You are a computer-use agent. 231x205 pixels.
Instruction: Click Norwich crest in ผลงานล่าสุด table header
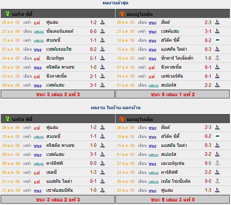[7, 14]
